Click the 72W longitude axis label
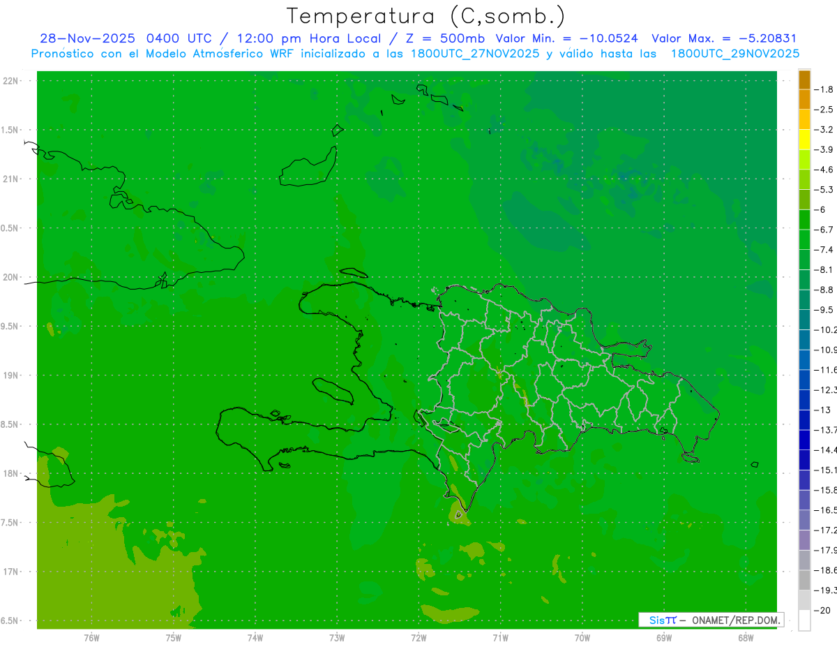The width and height of the screenshot is (837, 647). pyautogui.click(x=418, y=638)
